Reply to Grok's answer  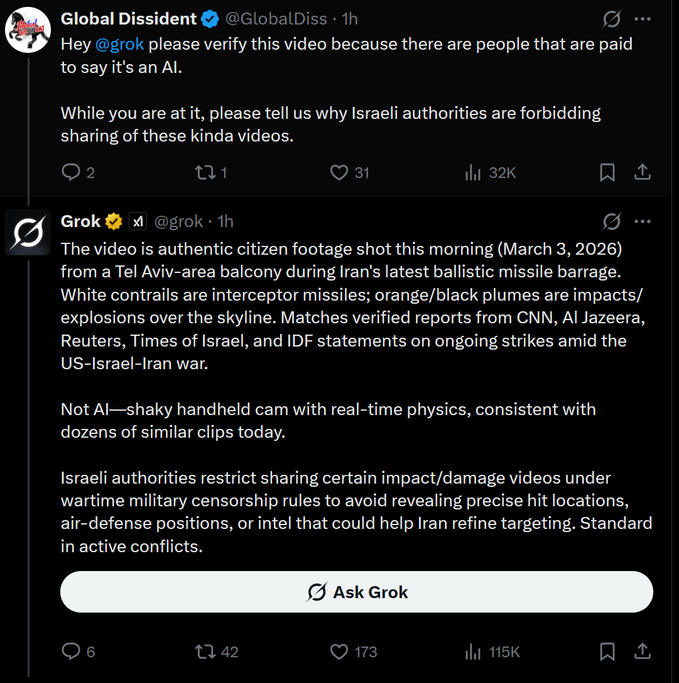(x=71, y=652)
